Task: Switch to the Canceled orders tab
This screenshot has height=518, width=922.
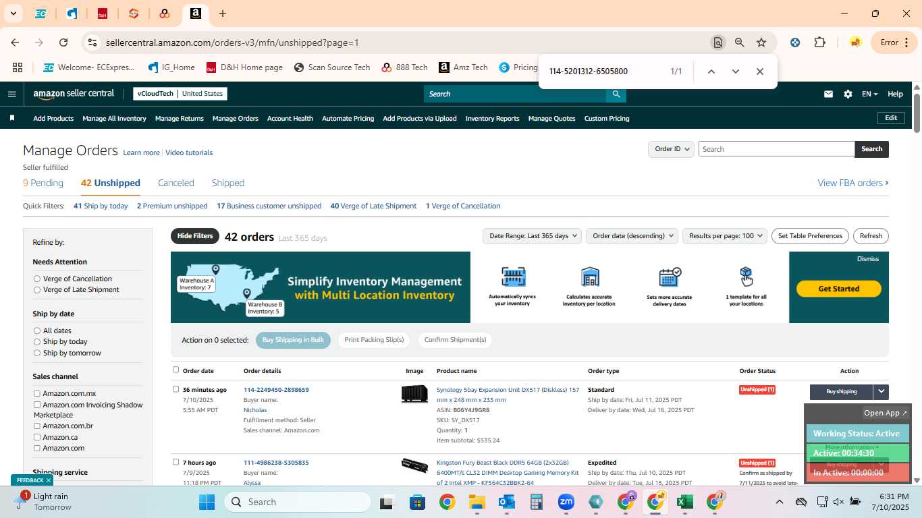Action: [x=176, y=183]
